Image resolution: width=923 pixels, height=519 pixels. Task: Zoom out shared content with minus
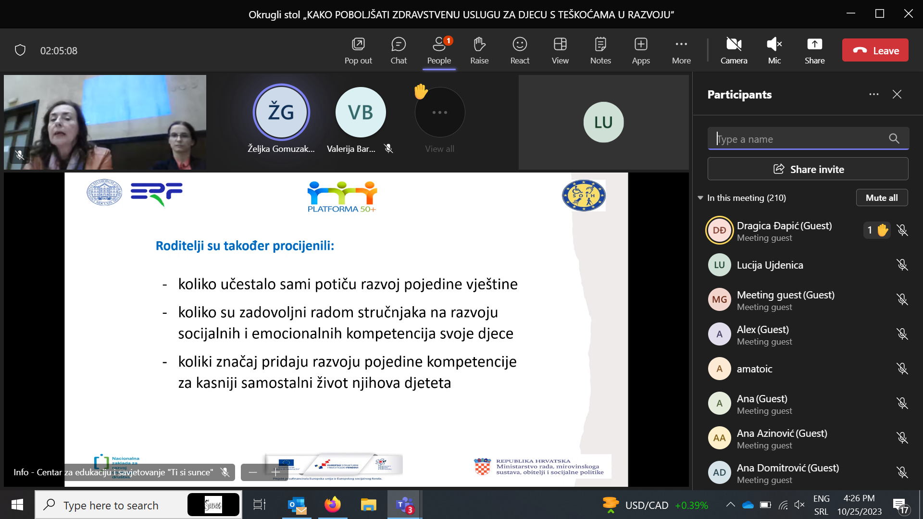click(x=253, y=472)
